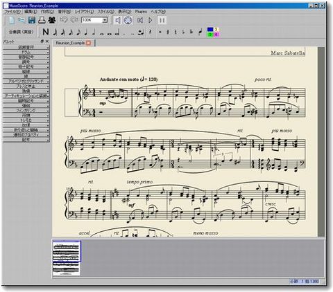This screenshot has height=292, width=333.
Task: Click the double flat accidental icon
Action: pos(191,32)
